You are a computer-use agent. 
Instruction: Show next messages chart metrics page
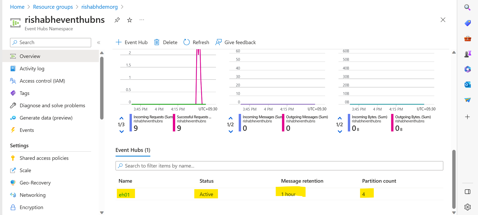coord(231,132)
